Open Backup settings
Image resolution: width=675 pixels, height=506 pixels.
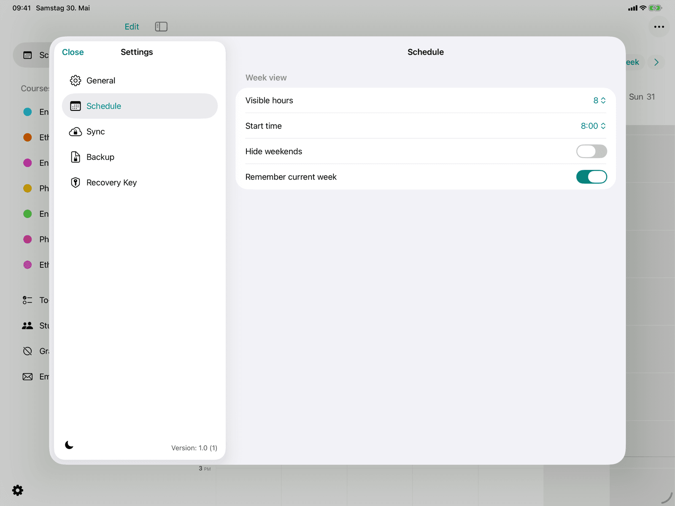[x=140, y=157]
